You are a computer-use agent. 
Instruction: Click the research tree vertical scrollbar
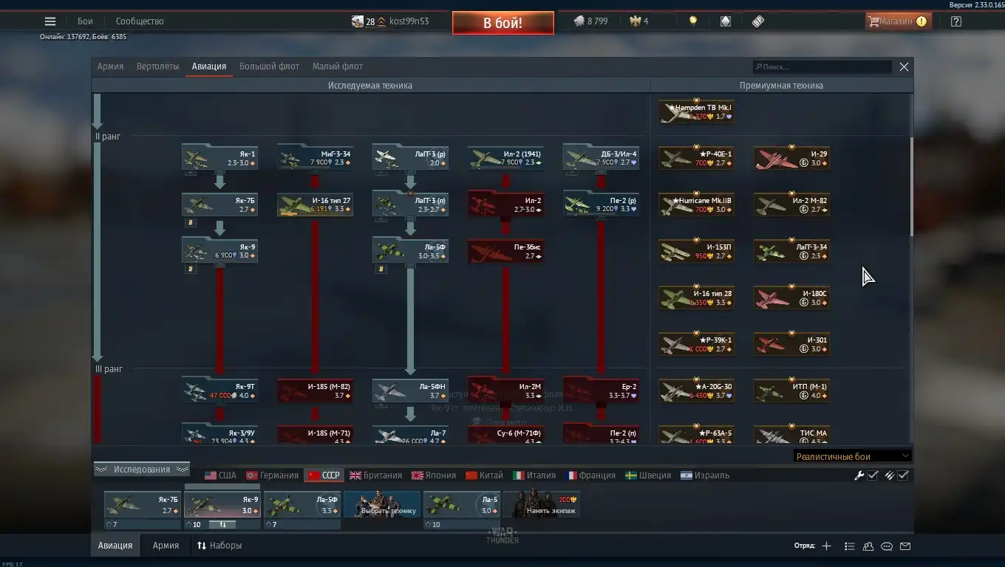click(x=911, y=187)
